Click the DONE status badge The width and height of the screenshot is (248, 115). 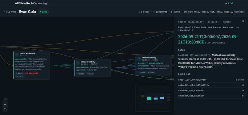43,12
